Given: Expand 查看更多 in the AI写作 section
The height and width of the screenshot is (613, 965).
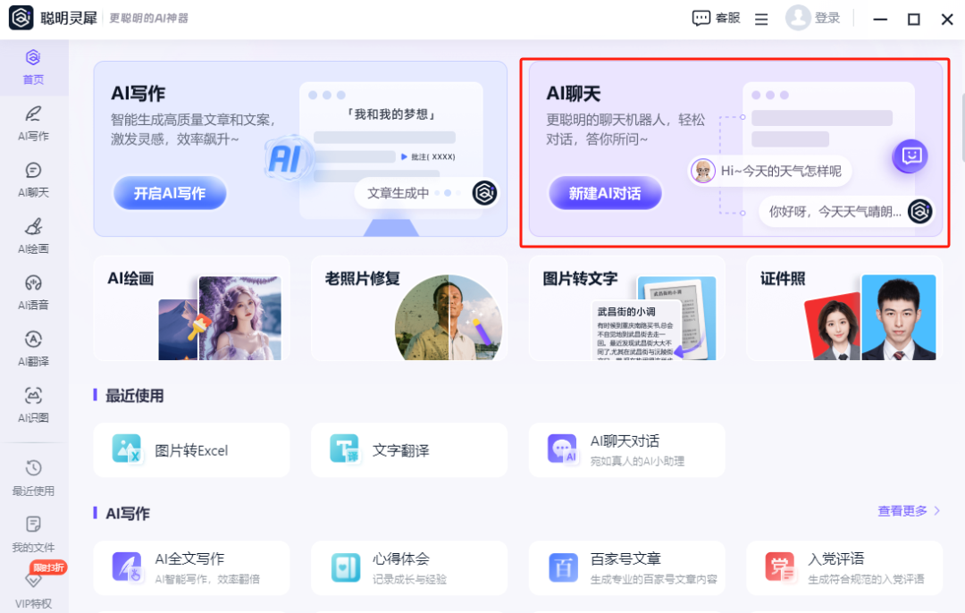Looking at the screenshot, I should click(909, 511).
